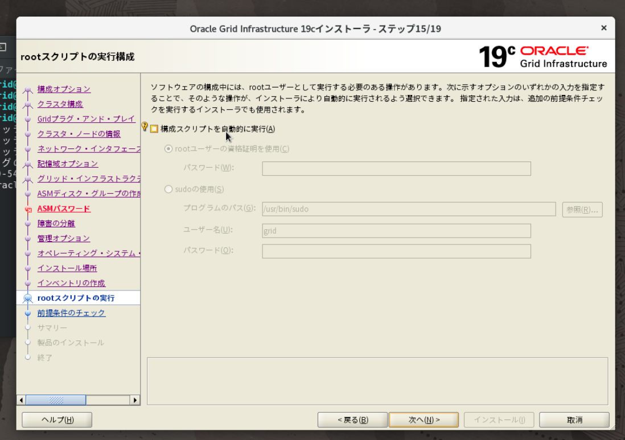This screenshot has width=625, height=440.
Task: Open the red ASMパスワード step link
Action: coord(64,209)
